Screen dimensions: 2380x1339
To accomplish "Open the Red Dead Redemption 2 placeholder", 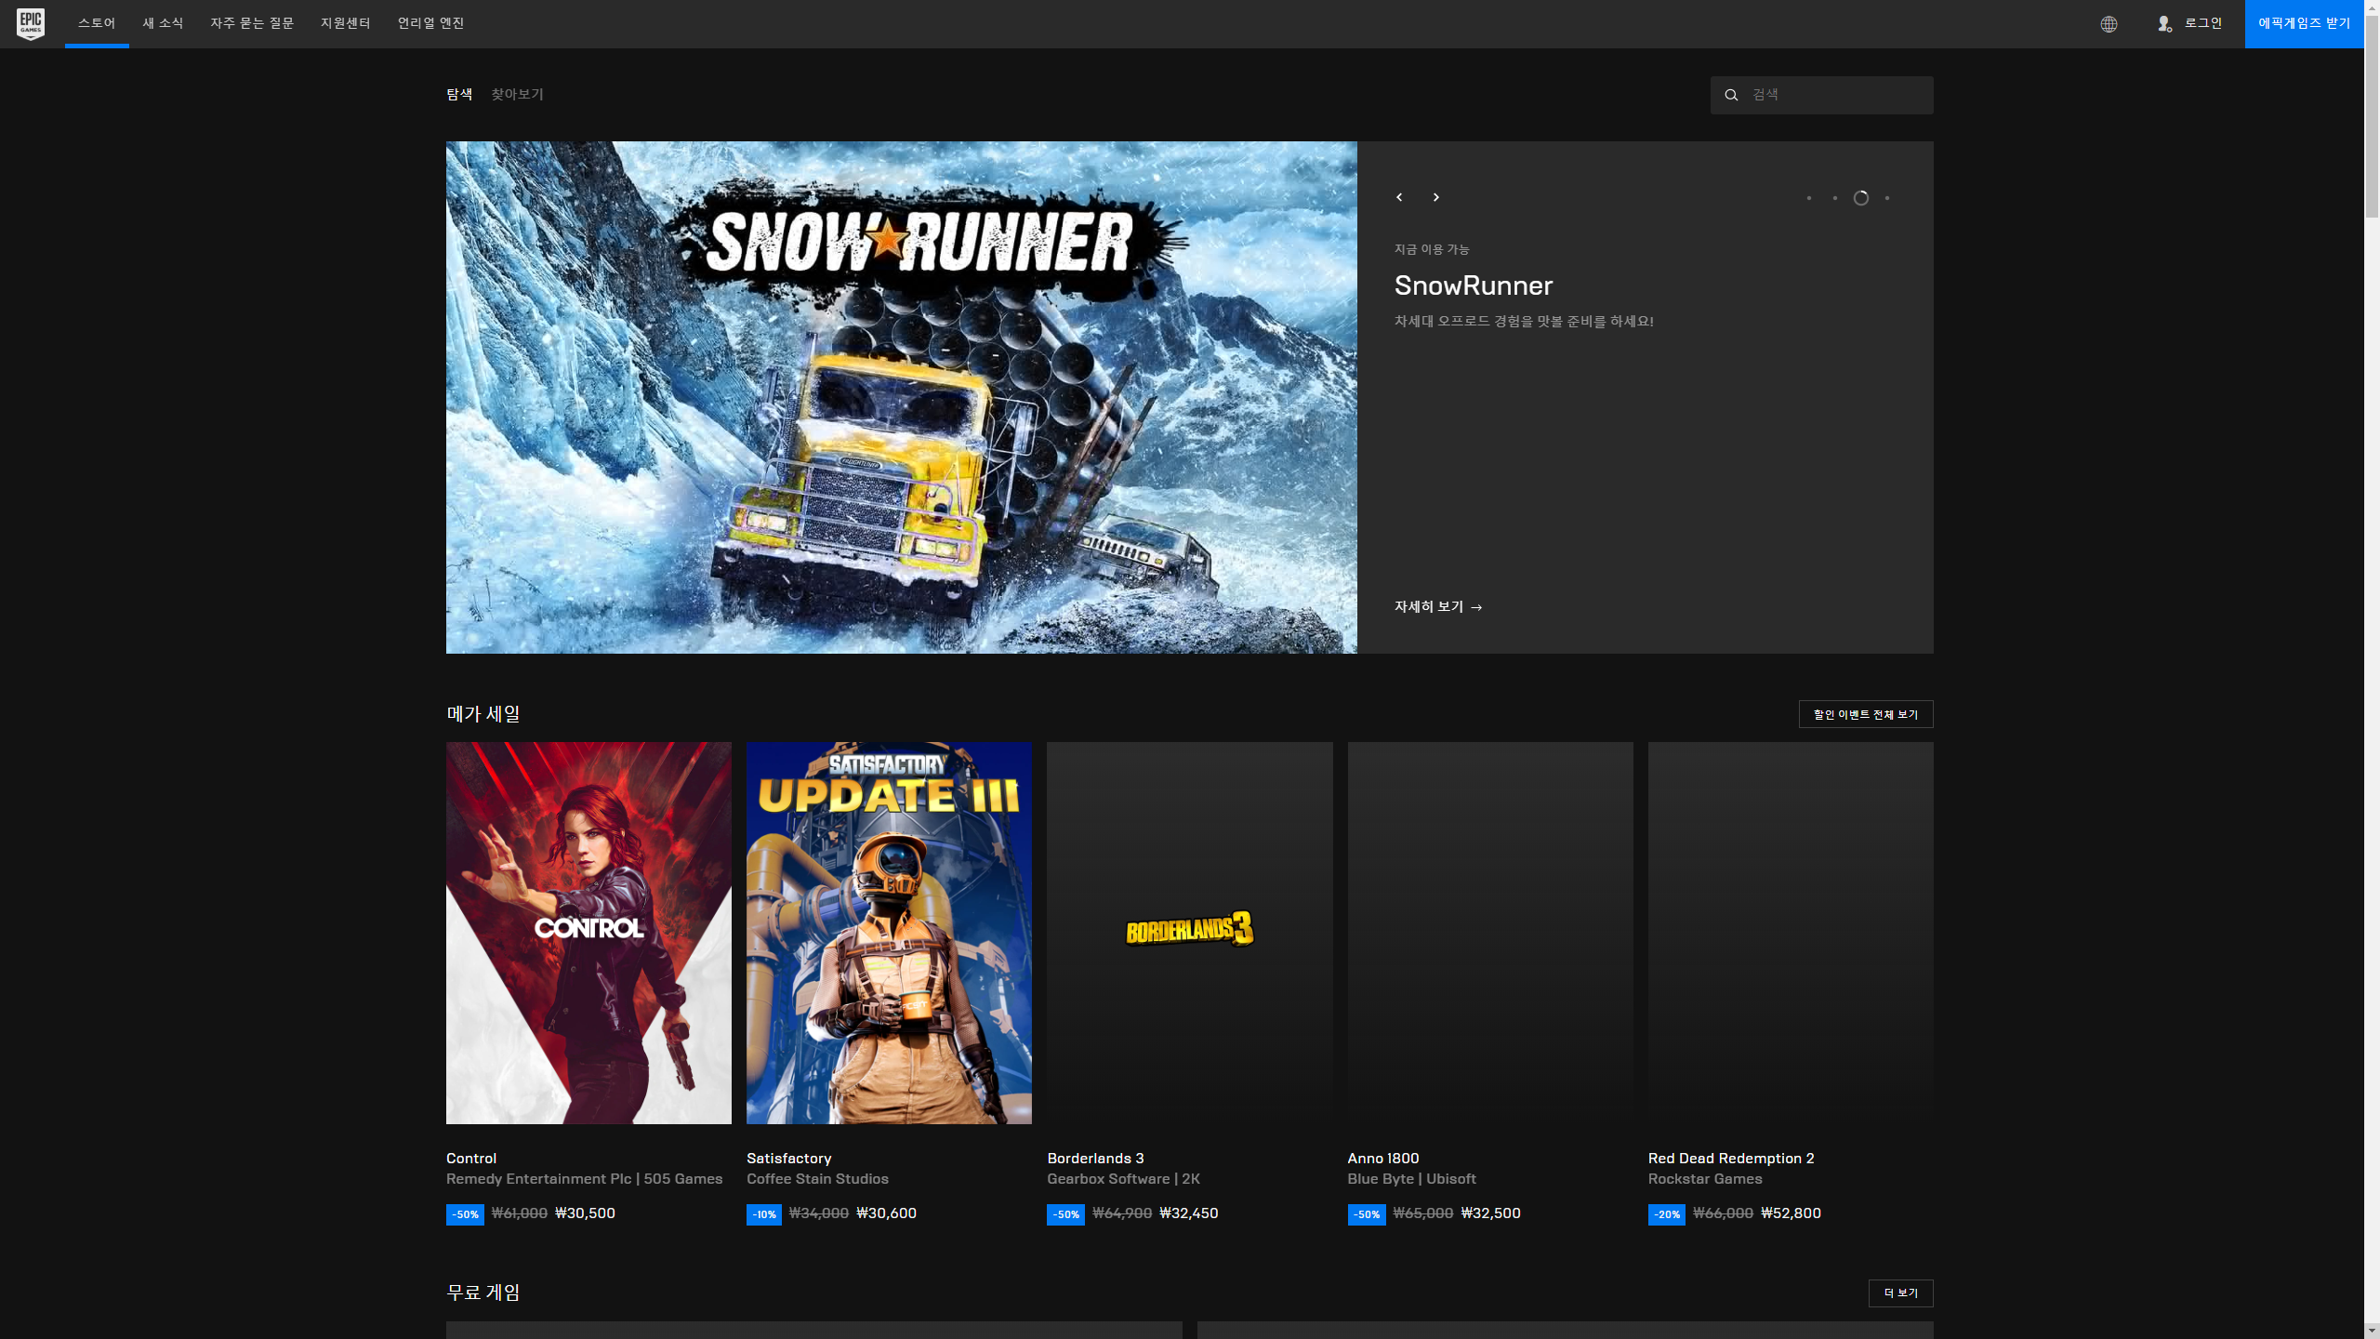I will pyautogui.click(x=1791, y=933).
